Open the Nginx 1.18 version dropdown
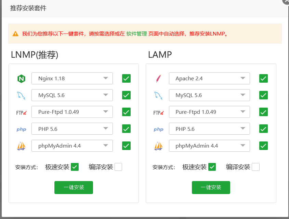This screenshot has width=289, height=219. 72,79
